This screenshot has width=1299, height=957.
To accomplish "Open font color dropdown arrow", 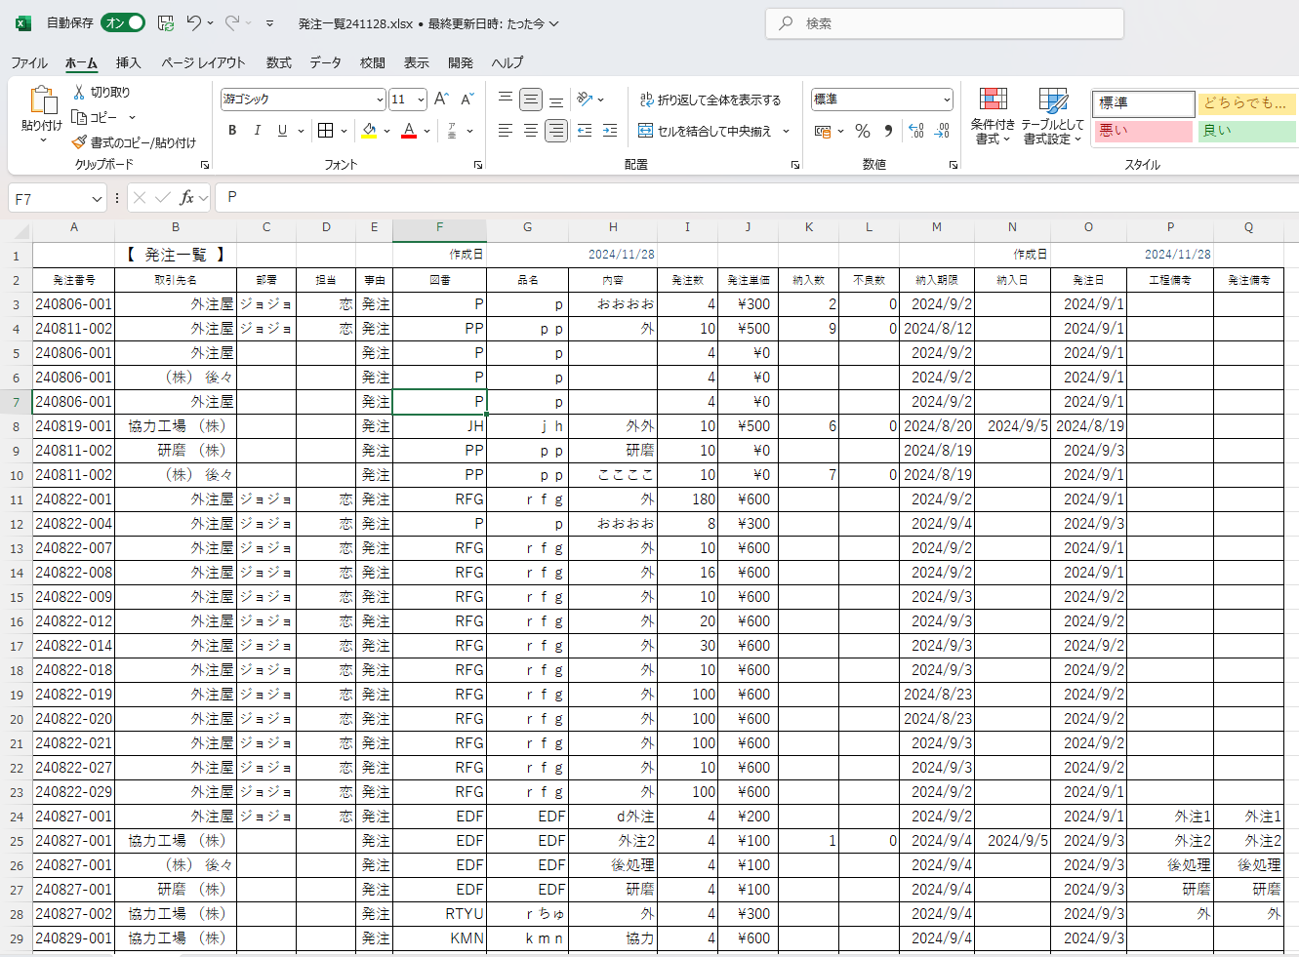I will [426, 131].
